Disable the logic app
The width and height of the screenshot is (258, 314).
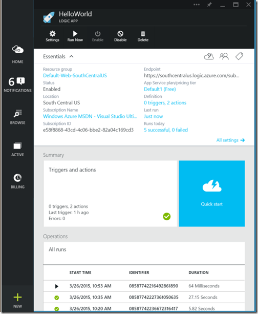[120, 36]
